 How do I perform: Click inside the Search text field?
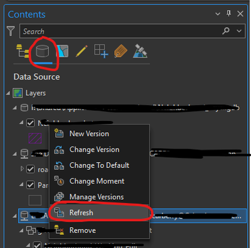[x=119, y=31]
